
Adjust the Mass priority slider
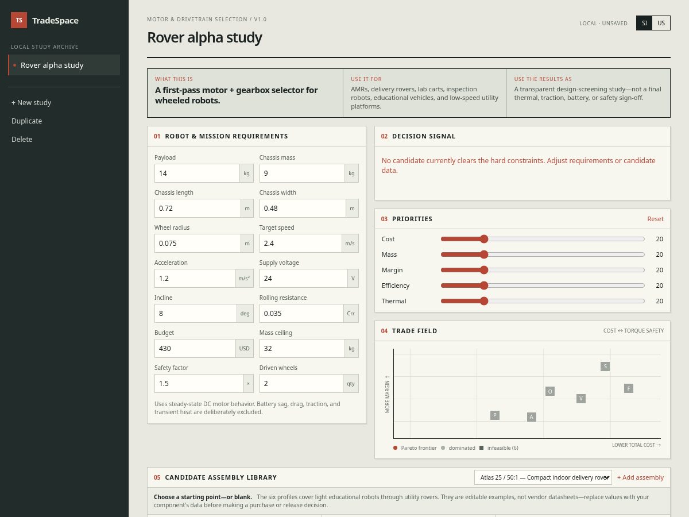click(x=543, y=254)
